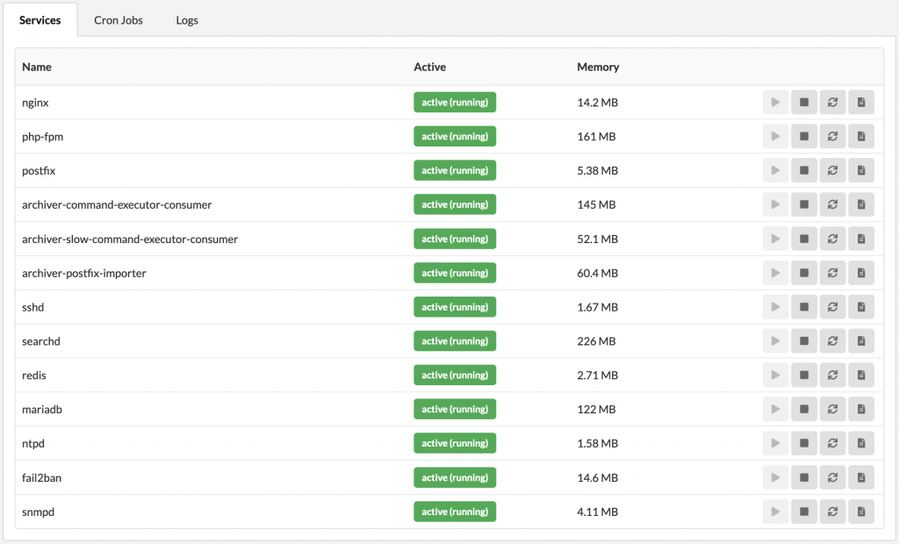The height and width of the screenshot is (544, 899).
Task: Click the searchd active (running) status badge
Action: 455,341
